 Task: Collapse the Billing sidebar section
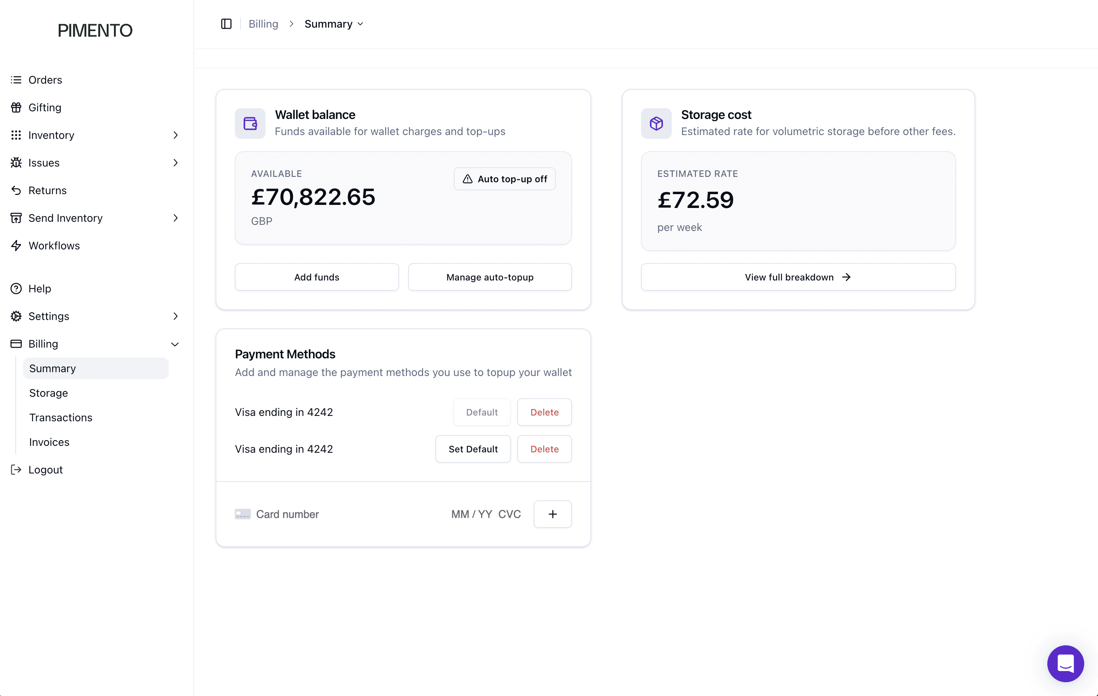(175, 344)
